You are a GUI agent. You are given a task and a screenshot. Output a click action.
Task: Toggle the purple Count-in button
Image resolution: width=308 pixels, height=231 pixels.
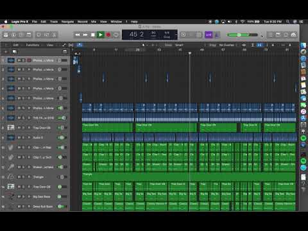209,35
